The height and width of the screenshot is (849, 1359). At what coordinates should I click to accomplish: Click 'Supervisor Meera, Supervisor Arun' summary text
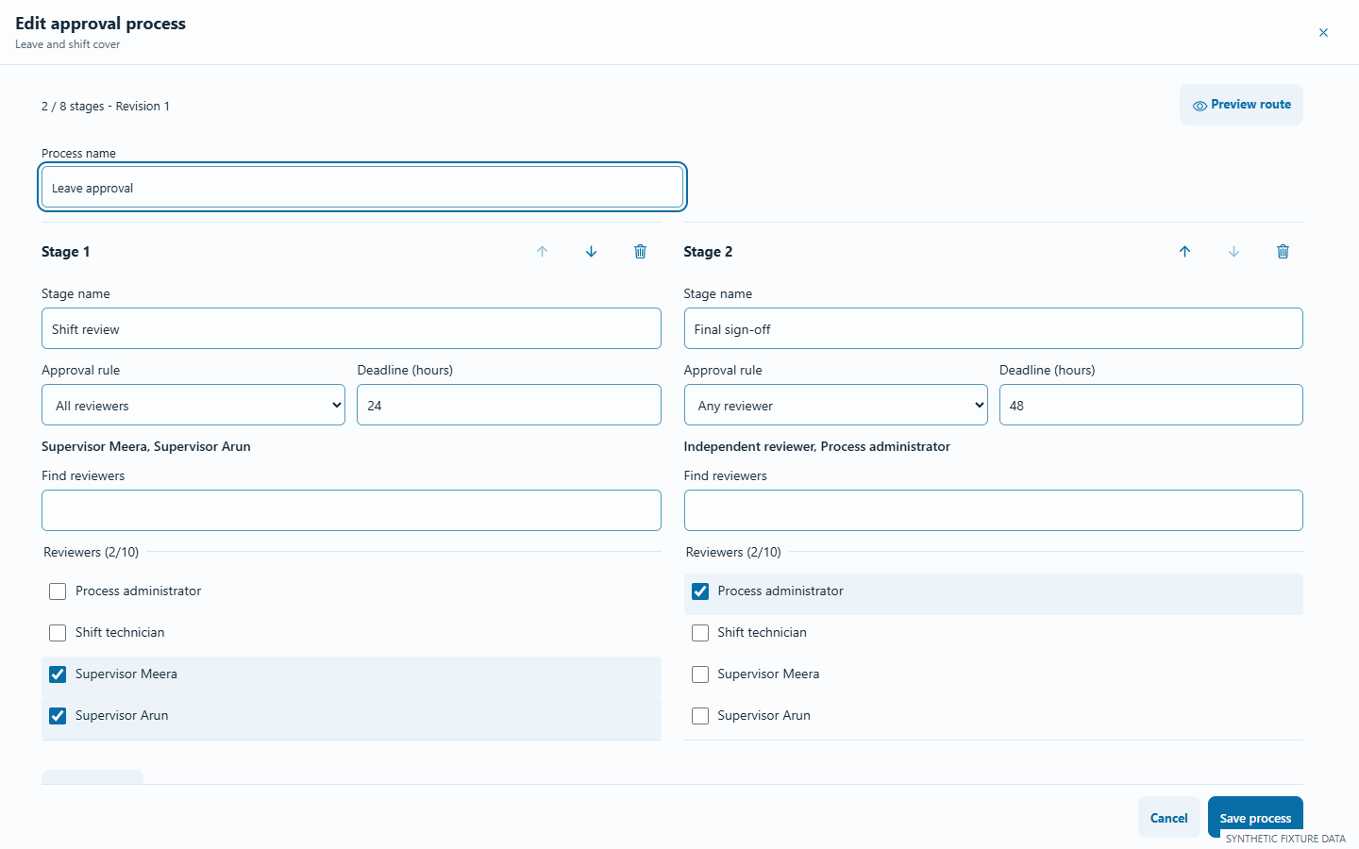146,447
